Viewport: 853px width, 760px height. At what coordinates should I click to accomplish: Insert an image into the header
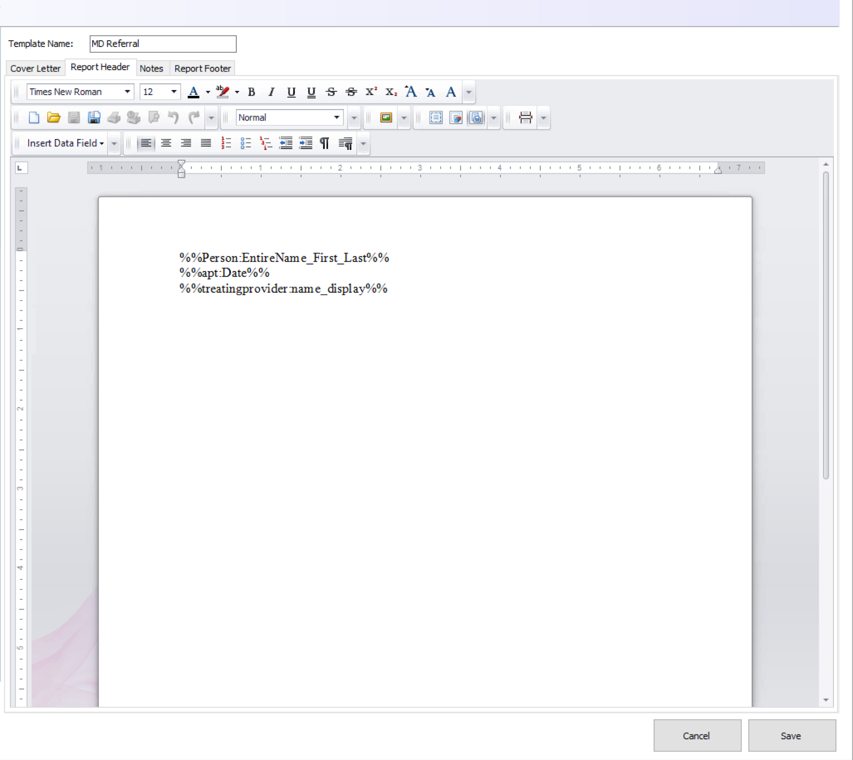386,117
